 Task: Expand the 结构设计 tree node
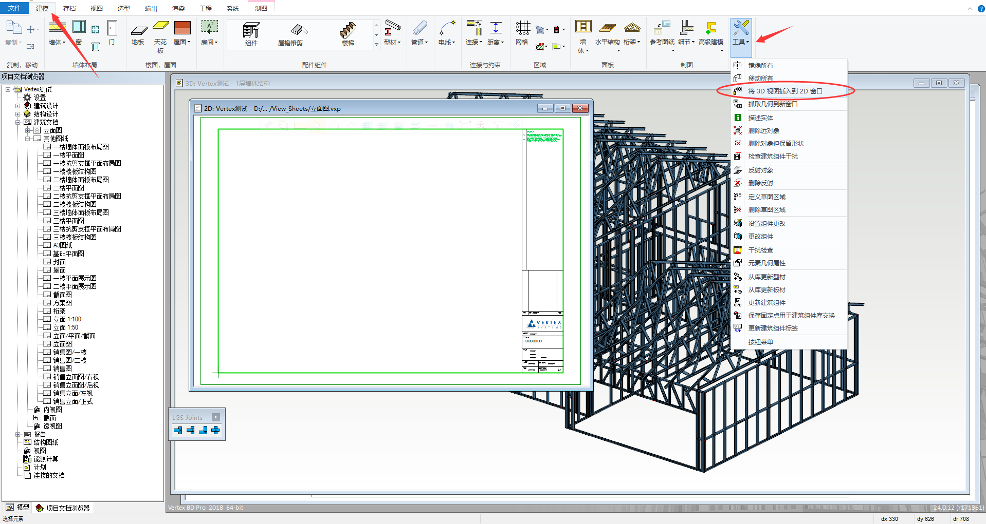18,114
